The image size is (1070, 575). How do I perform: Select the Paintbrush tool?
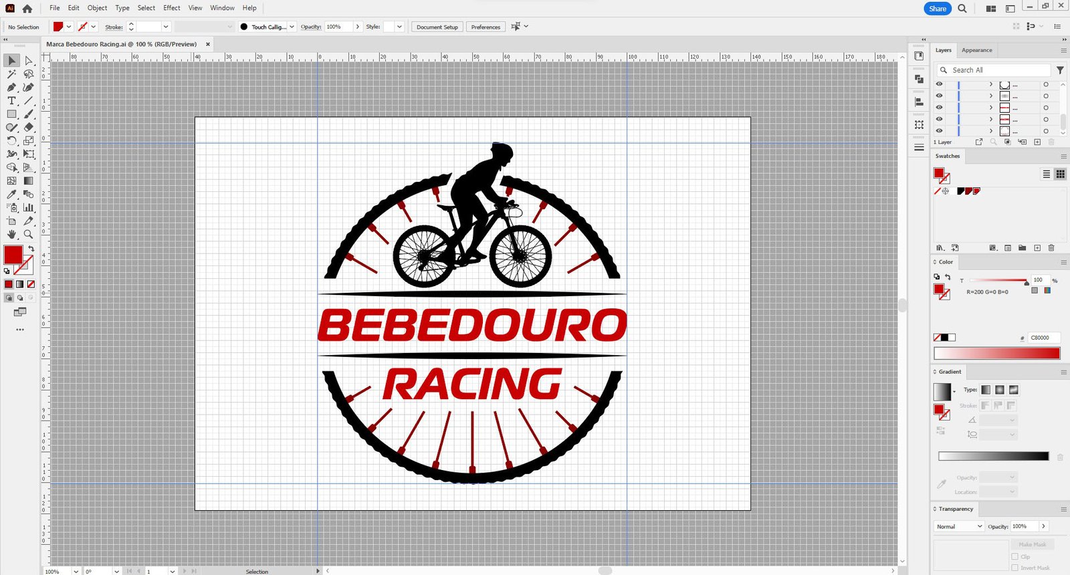[29, 114]
